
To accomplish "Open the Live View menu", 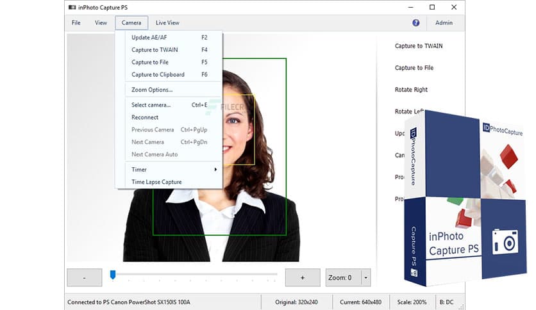I will (167, 23).
